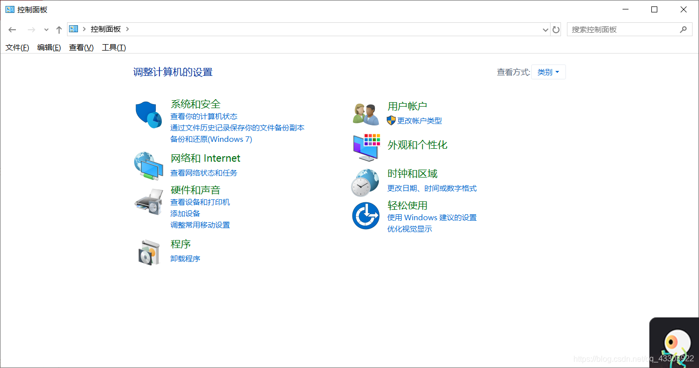Open the 查看(V) menu
This screenshot has height=368, width=699.
coord(81,48)
